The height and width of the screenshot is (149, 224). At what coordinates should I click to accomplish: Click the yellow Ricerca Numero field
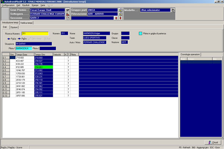point(35,34)
